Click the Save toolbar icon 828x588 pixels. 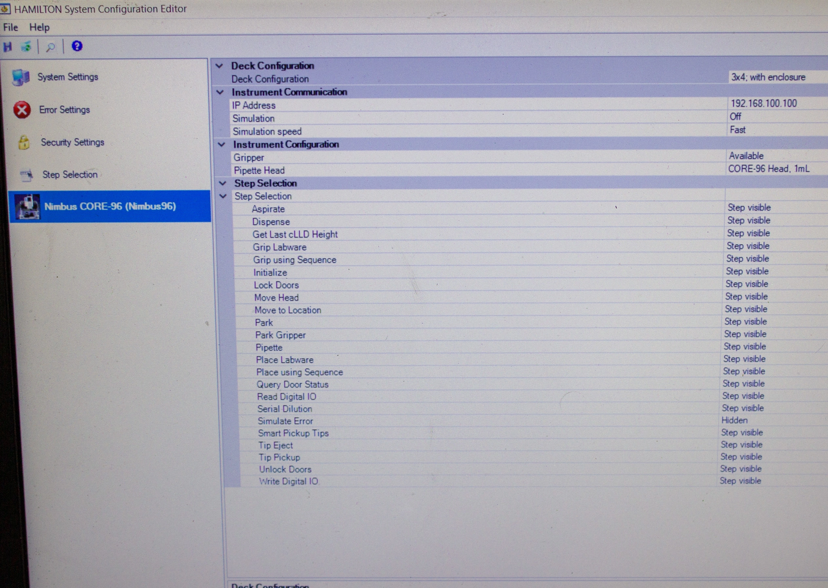coord(7,47)
